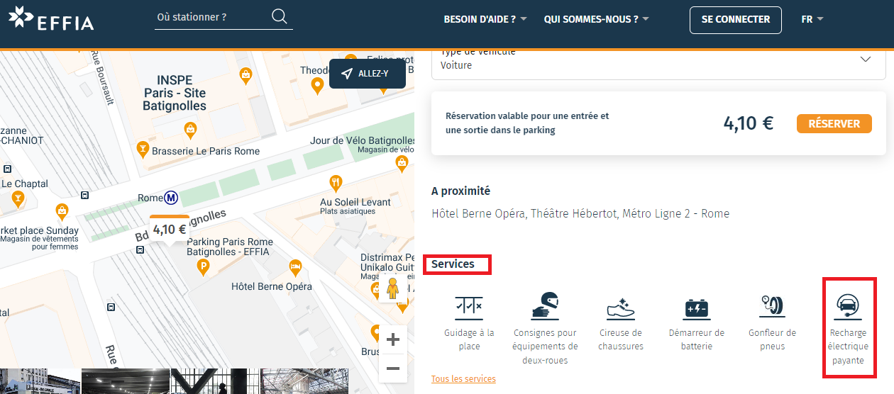The height and width of the screenshot is (394, 894).
Task: Click the Le Chaptal cocktail pin
Action: point(18,199)
